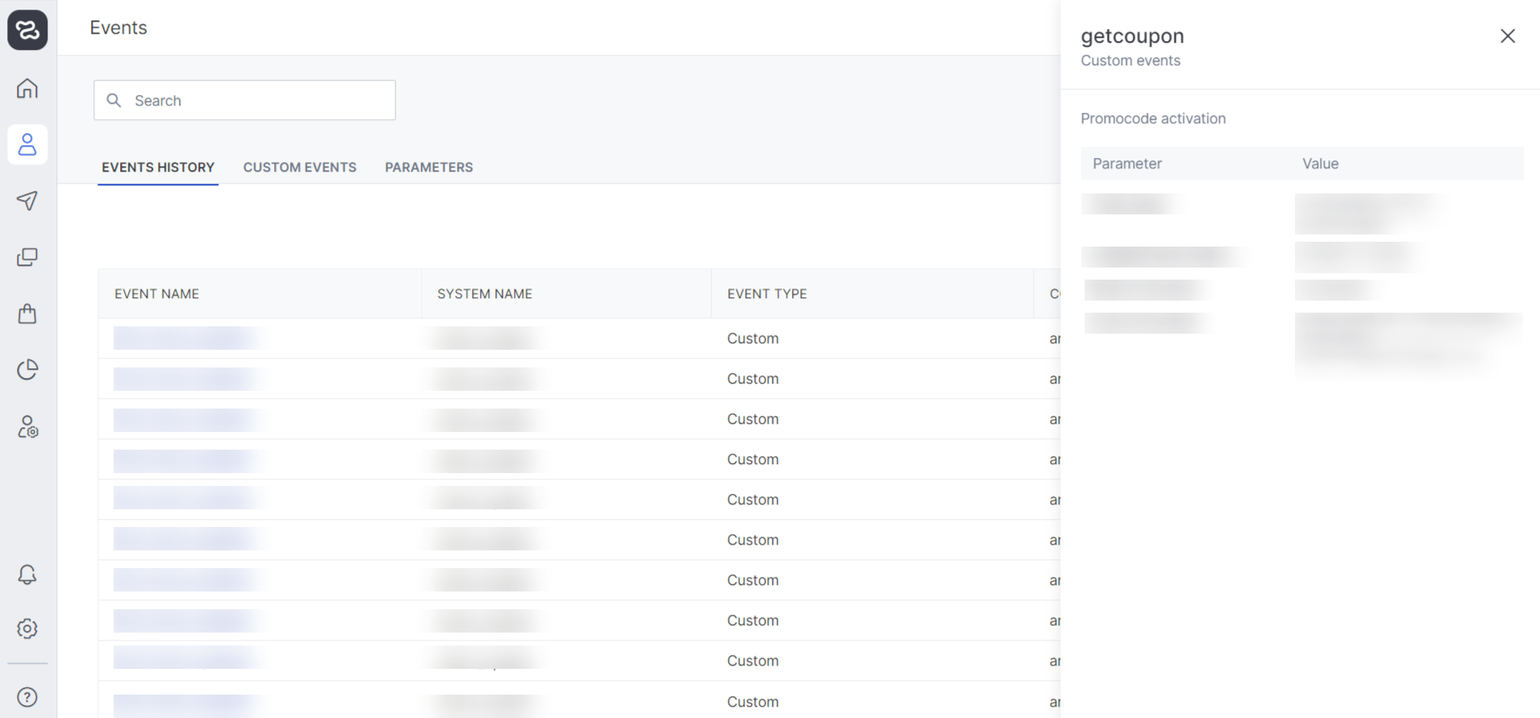Open the user-with-gear icon in sidebar
Image resolution: width=1540 pixels, height=718 pixels.
27,426
